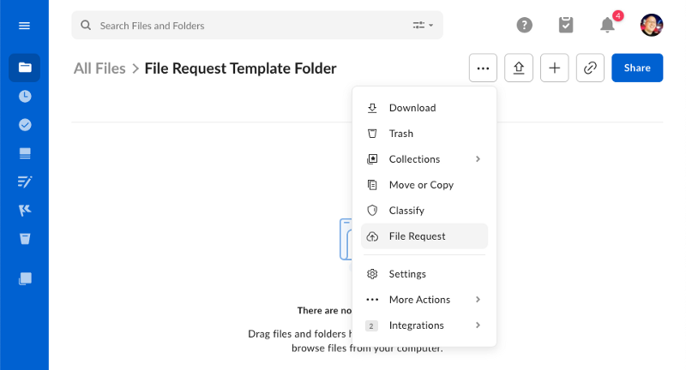
Task: Expand the Collections submenu arrow
Action: pos(478,159)
